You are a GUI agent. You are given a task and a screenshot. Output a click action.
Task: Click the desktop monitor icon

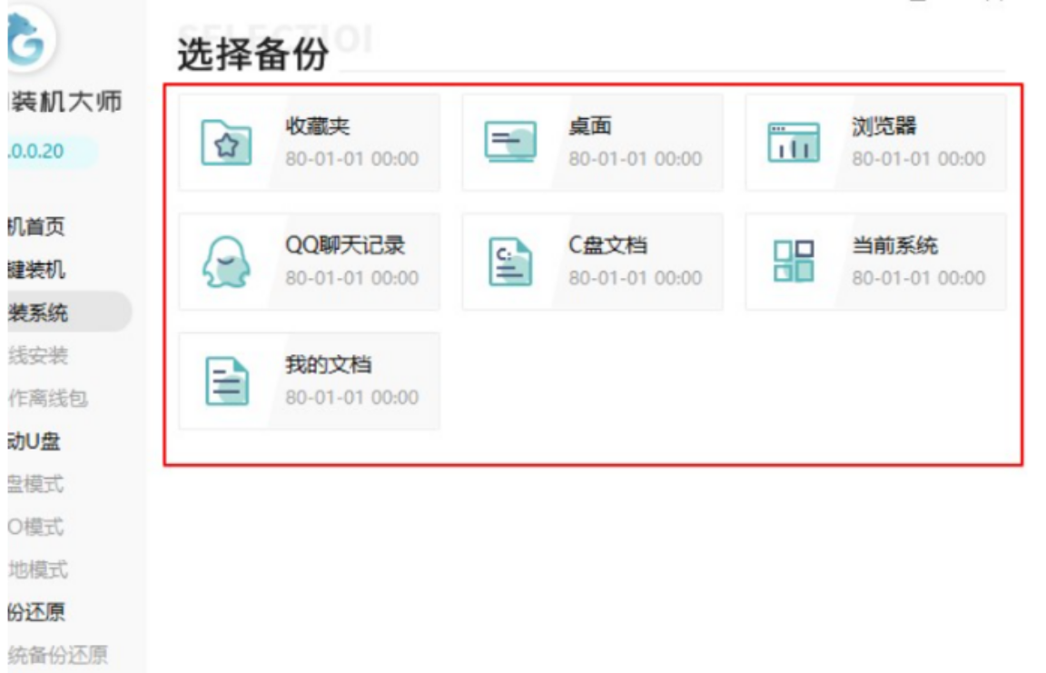coord(510,142)
